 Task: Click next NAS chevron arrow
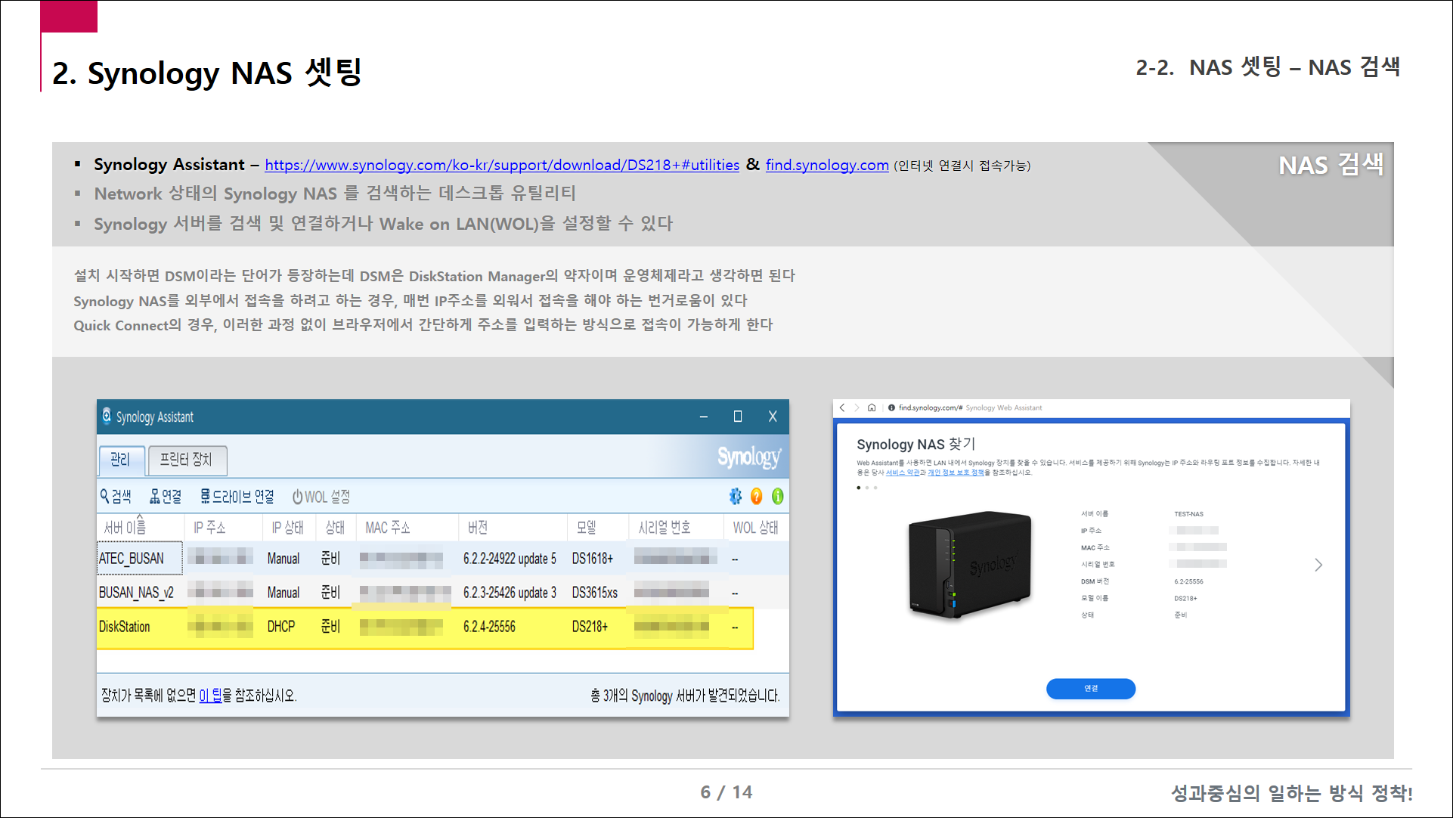[1318, 565]
